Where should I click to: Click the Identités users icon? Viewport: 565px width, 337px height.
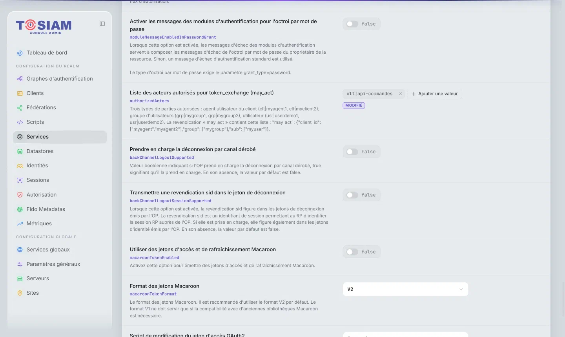tap(20, 166)
